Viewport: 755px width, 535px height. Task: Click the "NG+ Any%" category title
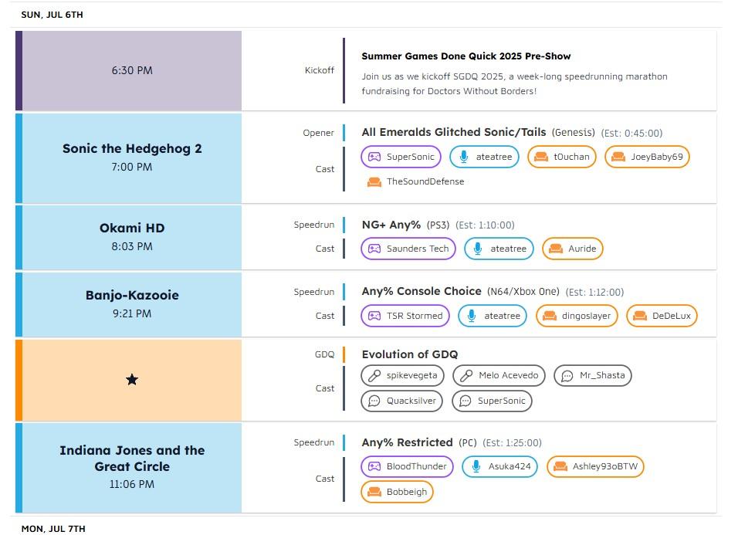[x=391, y=225]
